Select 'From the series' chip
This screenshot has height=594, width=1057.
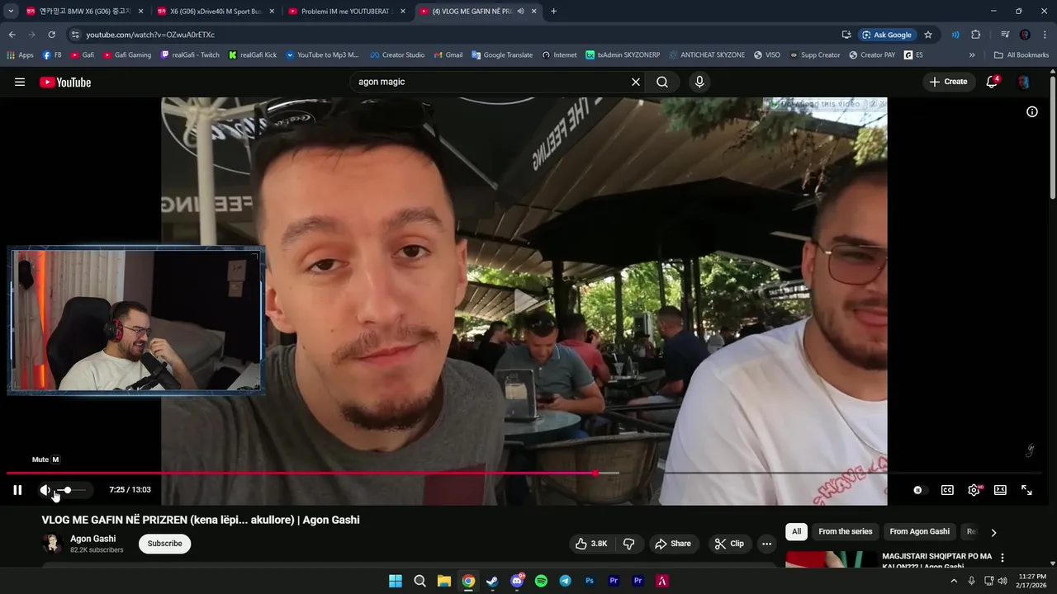845,532
